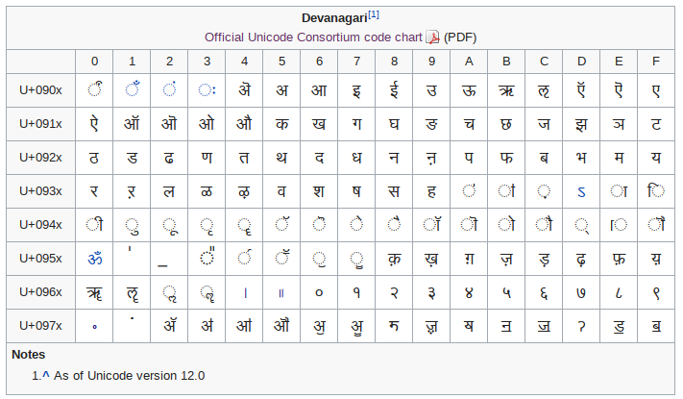Select the फ़ nukta letter in U+095x row

[619, 259]
